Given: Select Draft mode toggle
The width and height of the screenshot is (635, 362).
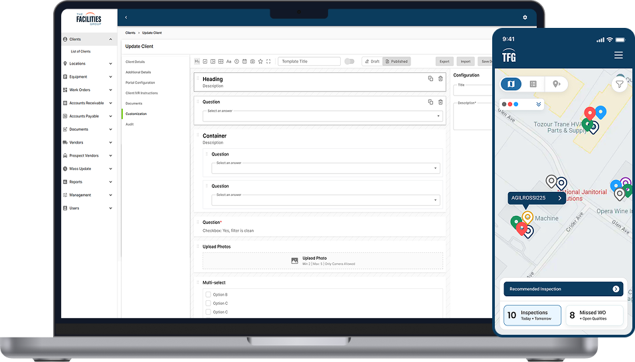Looking at the screenshot, I should 372,62.
